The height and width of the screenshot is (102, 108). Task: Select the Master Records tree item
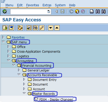(x=44, y=94)
